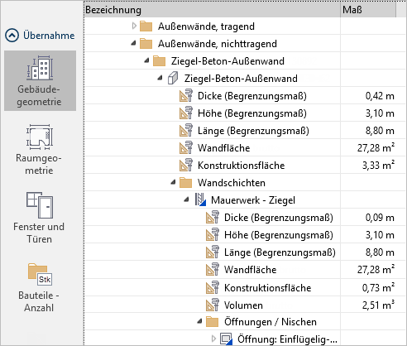407x346 pixels.
Task: Select the Konstruktionsfläche 3,33 m² row
Action: point(240,166)
